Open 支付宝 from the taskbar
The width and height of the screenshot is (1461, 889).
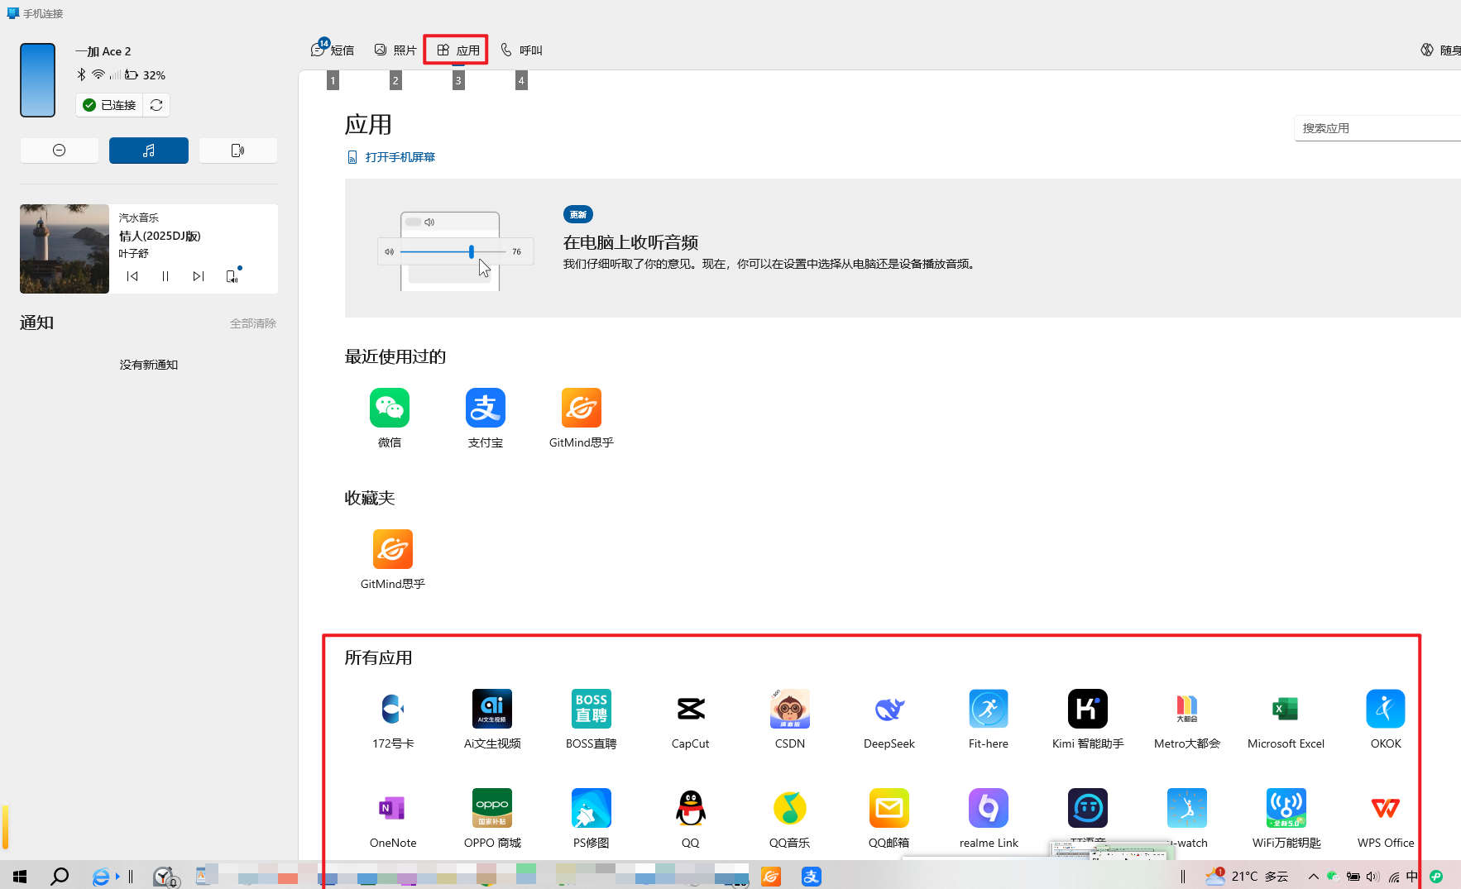(812, 876)
